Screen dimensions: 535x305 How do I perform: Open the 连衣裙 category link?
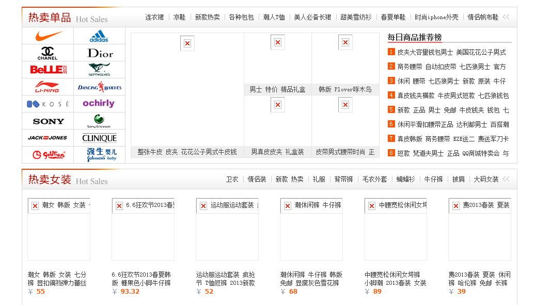point(154,17)
